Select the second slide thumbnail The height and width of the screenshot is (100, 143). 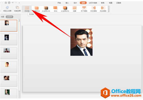tap(9, 39)
